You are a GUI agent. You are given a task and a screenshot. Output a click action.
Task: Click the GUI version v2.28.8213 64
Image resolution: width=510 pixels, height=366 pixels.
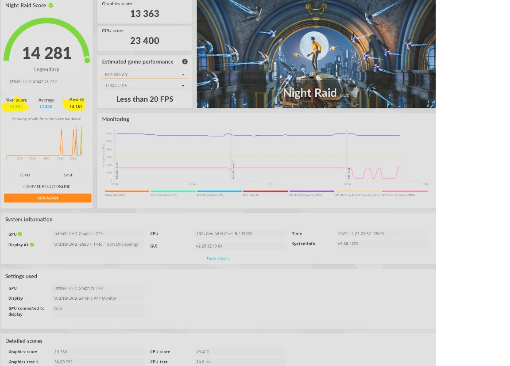(x=240, y=246)
